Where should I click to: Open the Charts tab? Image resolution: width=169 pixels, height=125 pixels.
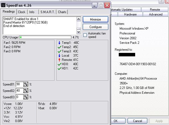click(62, 12)
